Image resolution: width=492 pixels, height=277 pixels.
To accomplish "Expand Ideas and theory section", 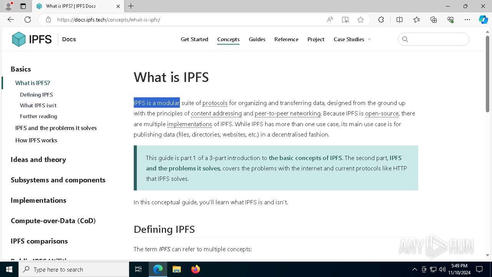I will click(38, 160).
